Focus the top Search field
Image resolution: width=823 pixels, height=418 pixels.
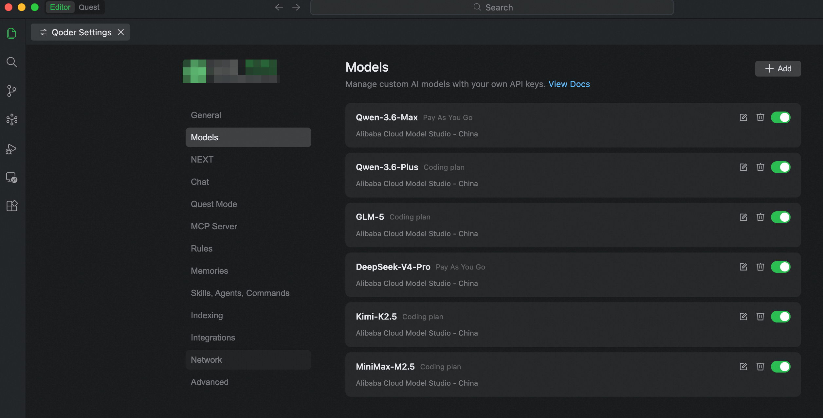click(492, 7)
